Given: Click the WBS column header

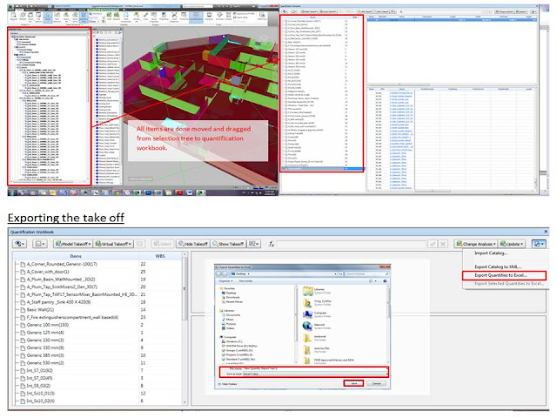Looking at the screenshot, I should click(x=160, y=256).
